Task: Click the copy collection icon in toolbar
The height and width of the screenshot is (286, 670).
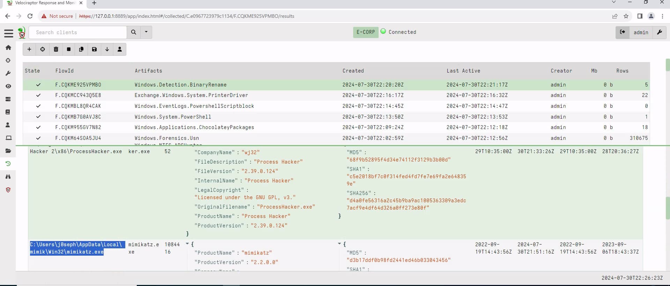Action: pos(81,50)
